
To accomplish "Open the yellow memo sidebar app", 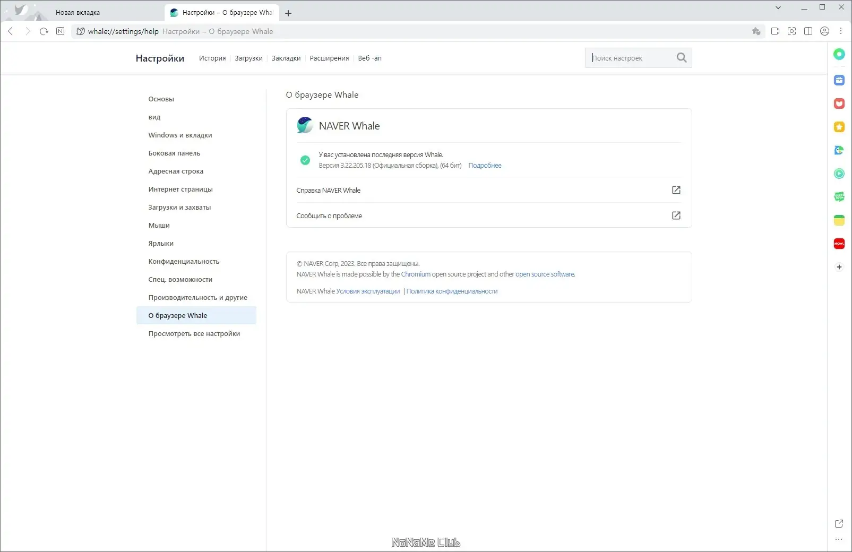I will [x=839, y=220].
